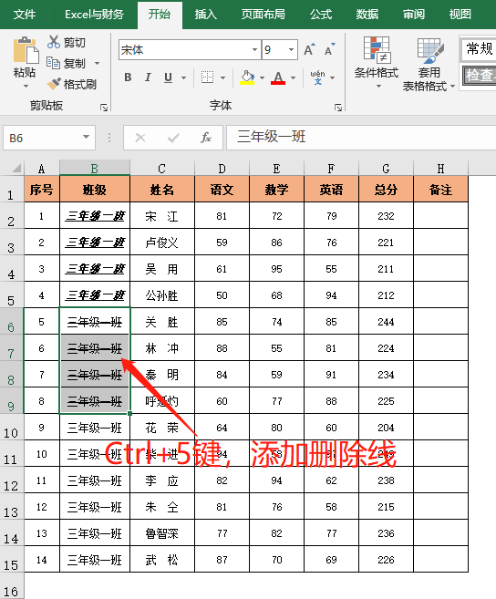This screenshot has width=496, height=599.
Task: Select total score cell 204
Action: [x=386, y=427]
